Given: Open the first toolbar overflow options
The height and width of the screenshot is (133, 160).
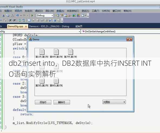Looking at the screenshot, I should coord(88,16).
